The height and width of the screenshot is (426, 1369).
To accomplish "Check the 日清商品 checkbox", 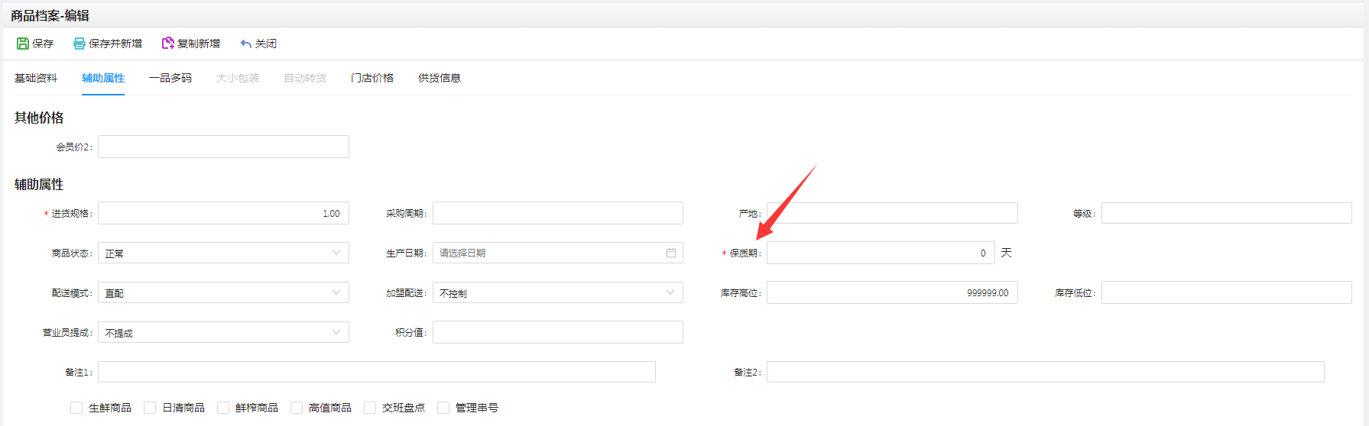I will point(150,408).
